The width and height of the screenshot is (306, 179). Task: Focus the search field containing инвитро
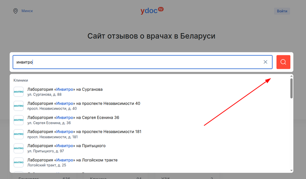click(x=142, y=62)
